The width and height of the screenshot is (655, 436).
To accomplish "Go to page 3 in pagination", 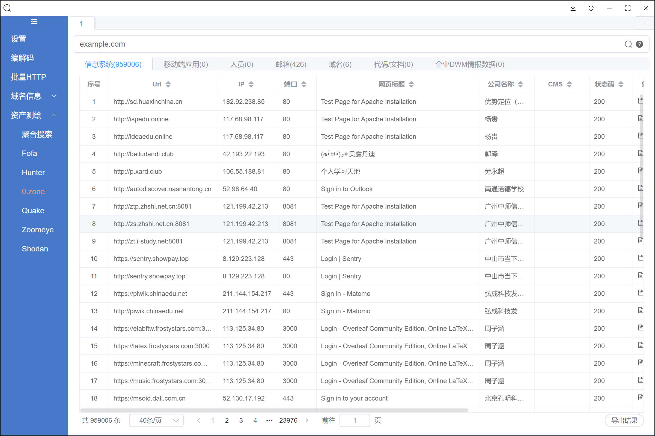I will click(x=241, y=420).
